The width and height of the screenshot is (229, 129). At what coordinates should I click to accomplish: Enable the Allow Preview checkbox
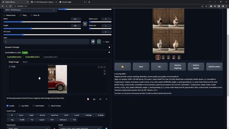[x=49, y=106]
